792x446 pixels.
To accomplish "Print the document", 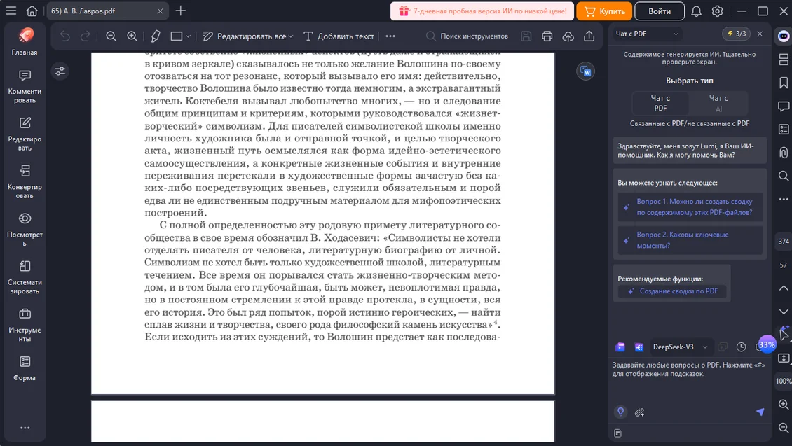I will click(x=547, y=36).
